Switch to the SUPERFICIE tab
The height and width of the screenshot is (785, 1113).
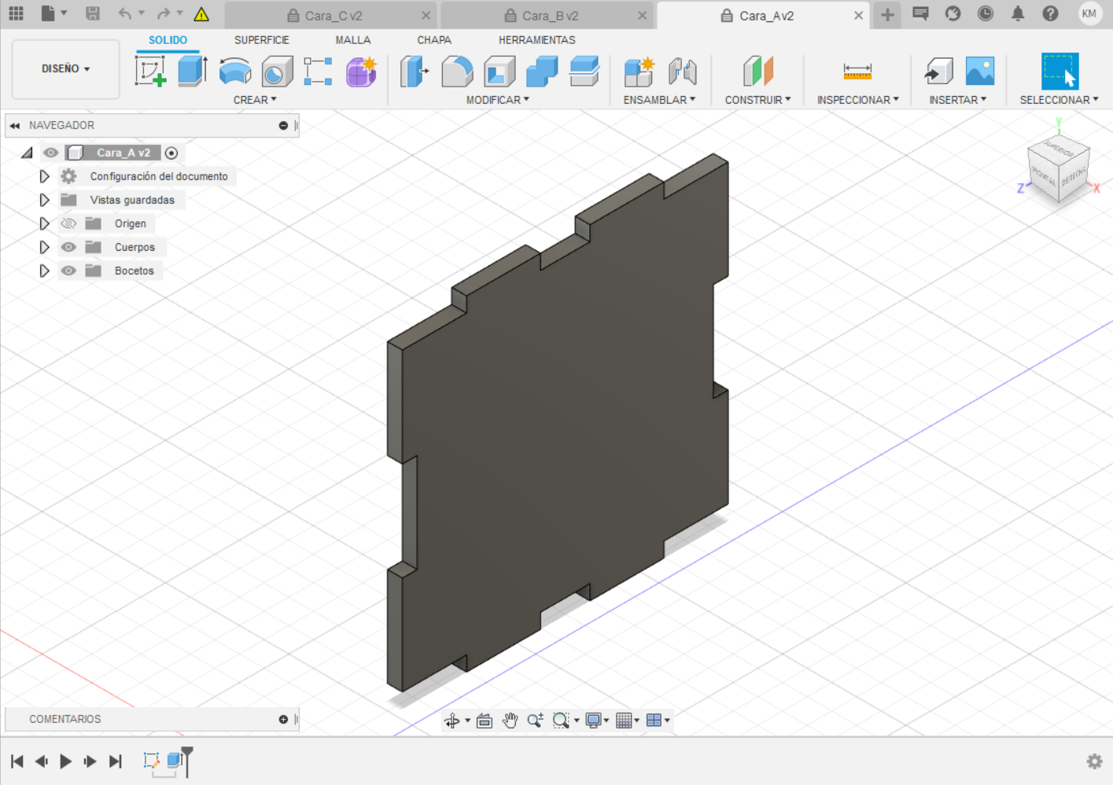click(262, 40)
